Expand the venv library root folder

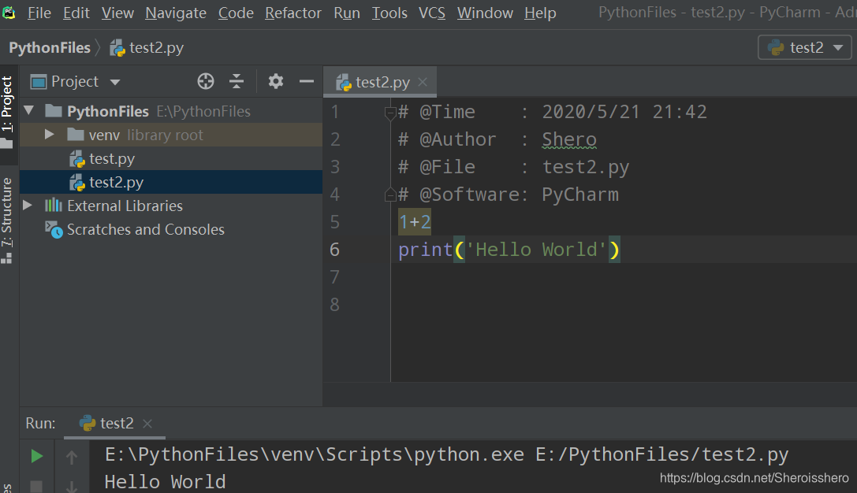(49, 134)
